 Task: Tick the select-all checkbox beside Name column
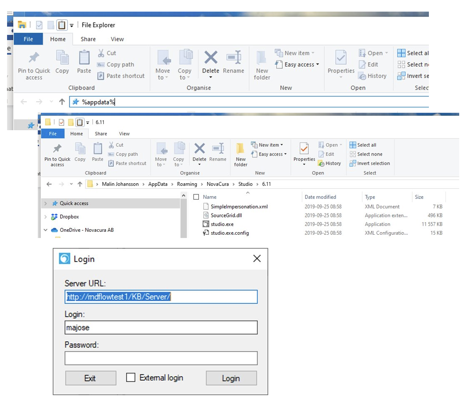point(196,197)
